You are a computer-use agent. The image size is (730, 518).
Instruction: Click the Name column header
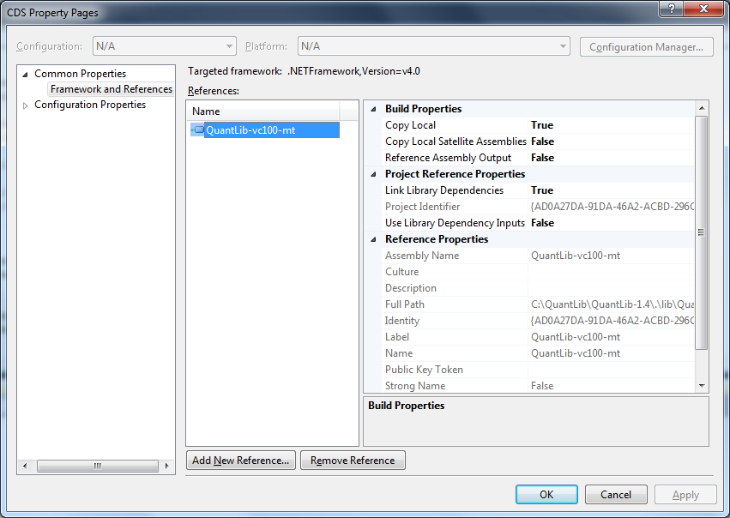pos(262,111)
